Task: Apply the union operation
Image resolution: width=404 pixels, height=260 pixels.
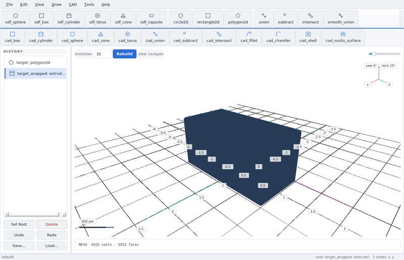Action: [x=264, y=19]
